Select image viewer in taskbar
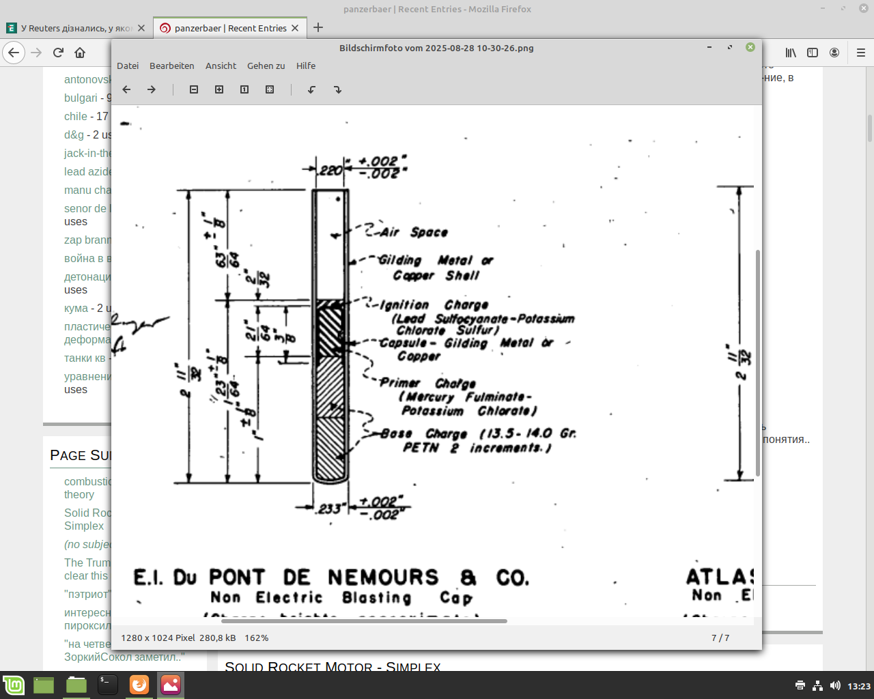The height and width of the screenshot is (699, 874). click(x=171, y=685)
